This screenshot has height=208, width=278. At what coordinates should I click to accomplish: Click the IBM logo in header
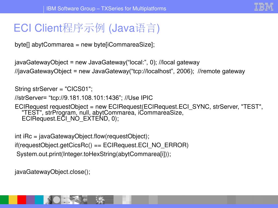pos(264,7)
